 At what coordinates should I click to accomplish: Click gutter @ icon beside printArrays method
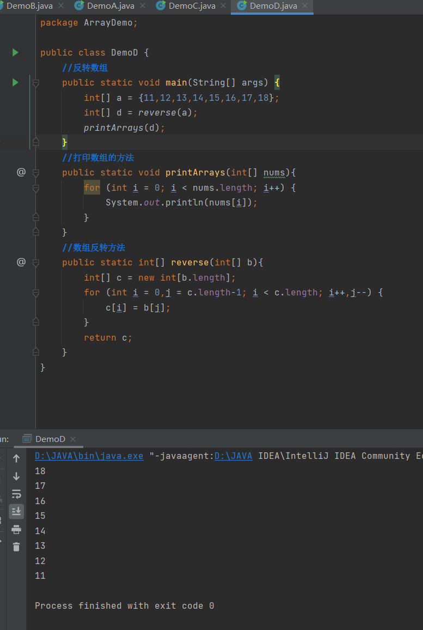[21, 172]
